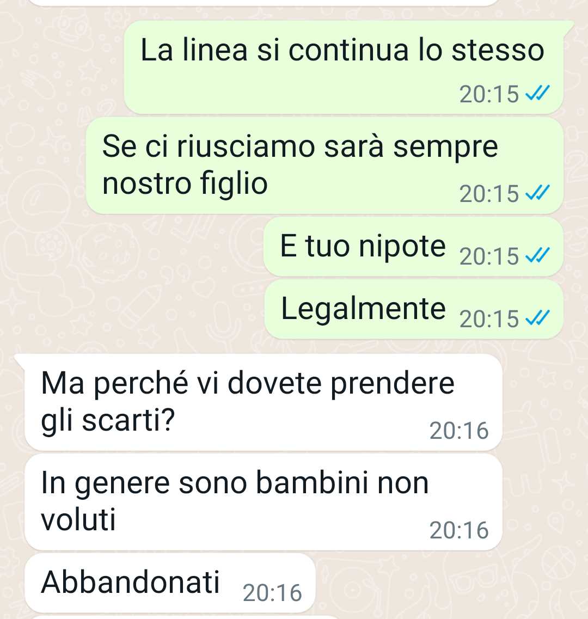Select the 'E tuo nipote' message
Screen dimensions: 588x619
(x=413, y=246)
